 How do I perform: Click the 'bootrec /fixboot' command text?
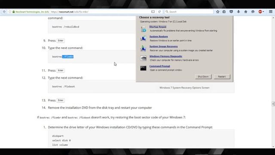point(63,87)
